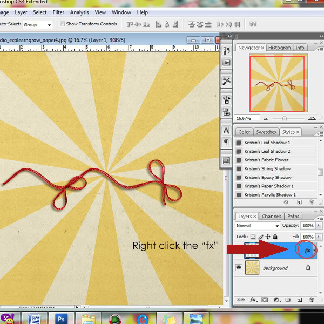
Task: Click Distribute Vertical Centers icon
Action: pyautogui.click(x=200, y=24)
